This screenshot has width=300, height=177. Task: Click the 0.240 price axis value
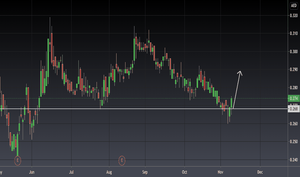pyautogui.click(x=294, y=160)
